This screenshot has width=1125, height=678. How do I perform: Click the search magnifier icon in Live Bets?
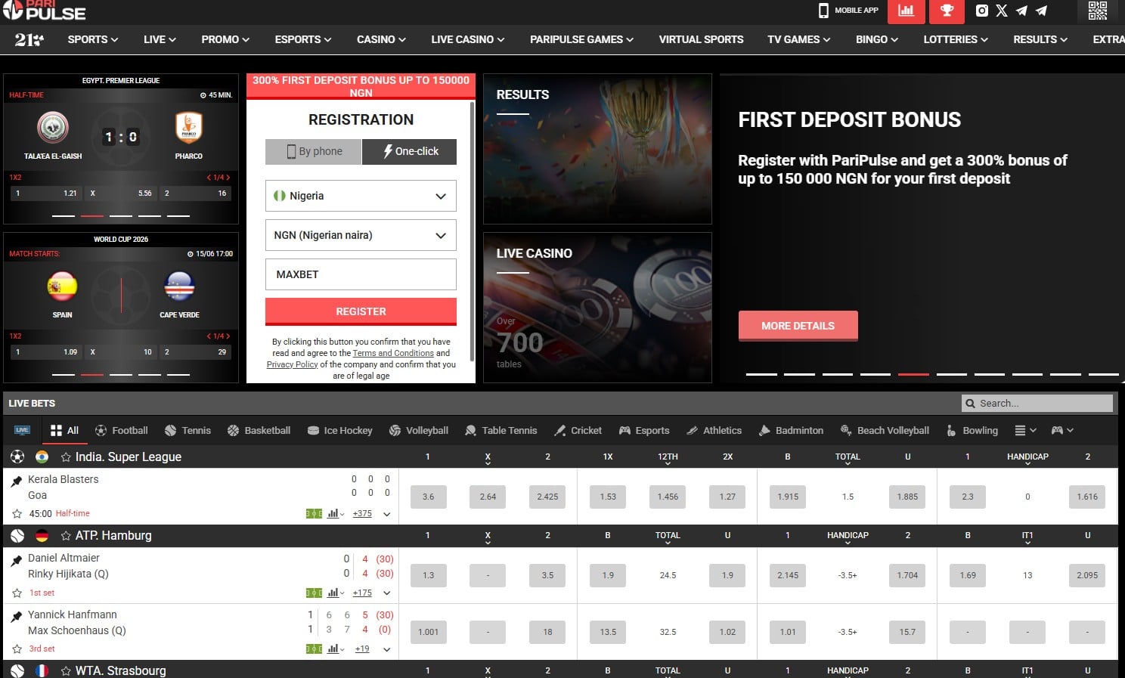[970, 404]
